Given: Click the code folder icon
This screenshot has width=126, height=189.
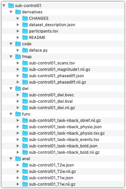Looking at the screenshot, I should click(x=18, y=44).
